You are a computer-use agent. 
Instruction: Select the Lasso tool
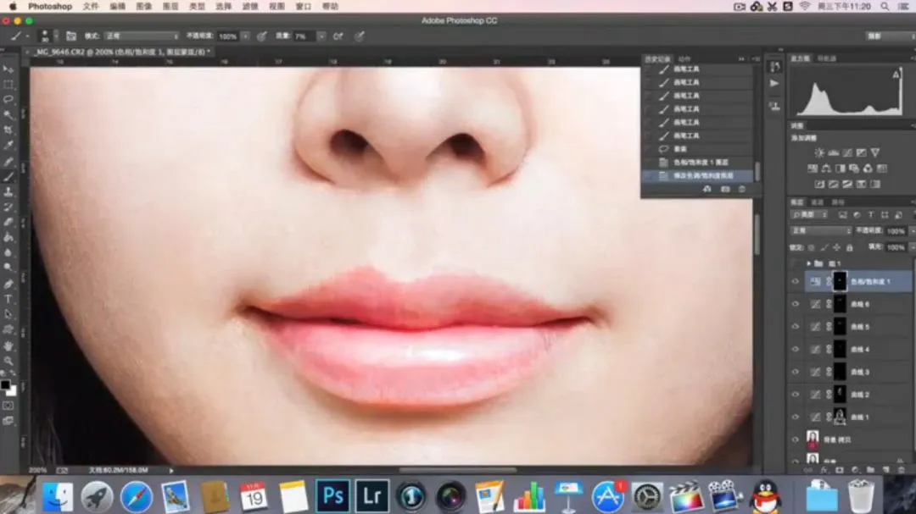[x=8, y=100]
